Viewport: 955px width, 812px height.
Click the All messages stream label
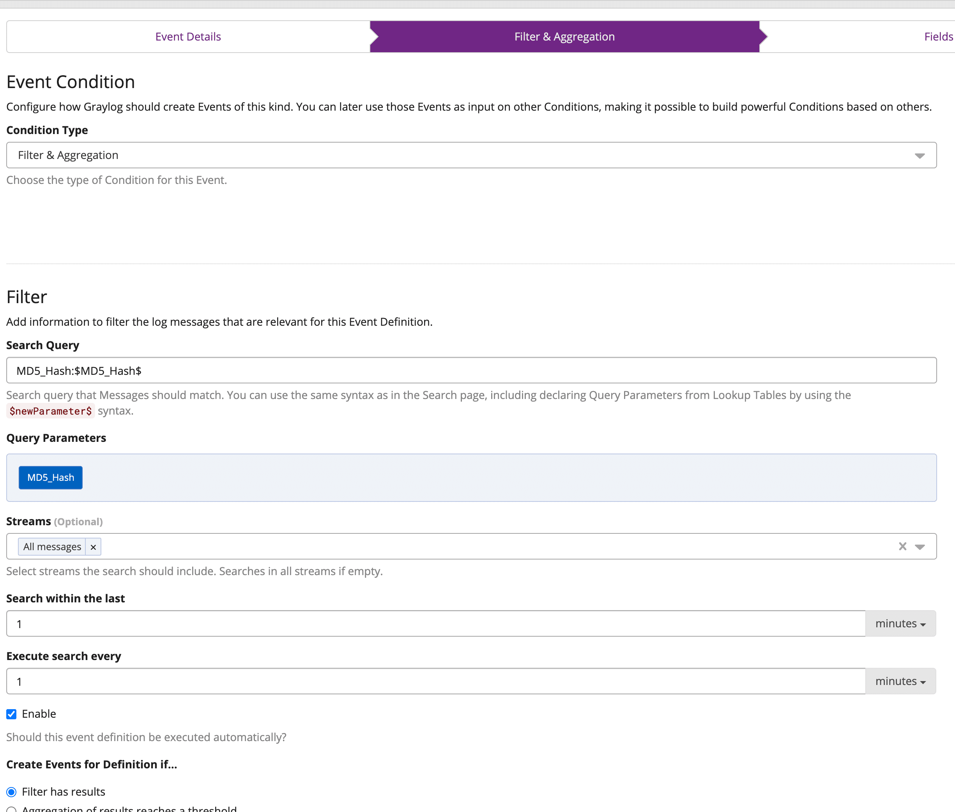pyautogui.click(x=52, y=547)
